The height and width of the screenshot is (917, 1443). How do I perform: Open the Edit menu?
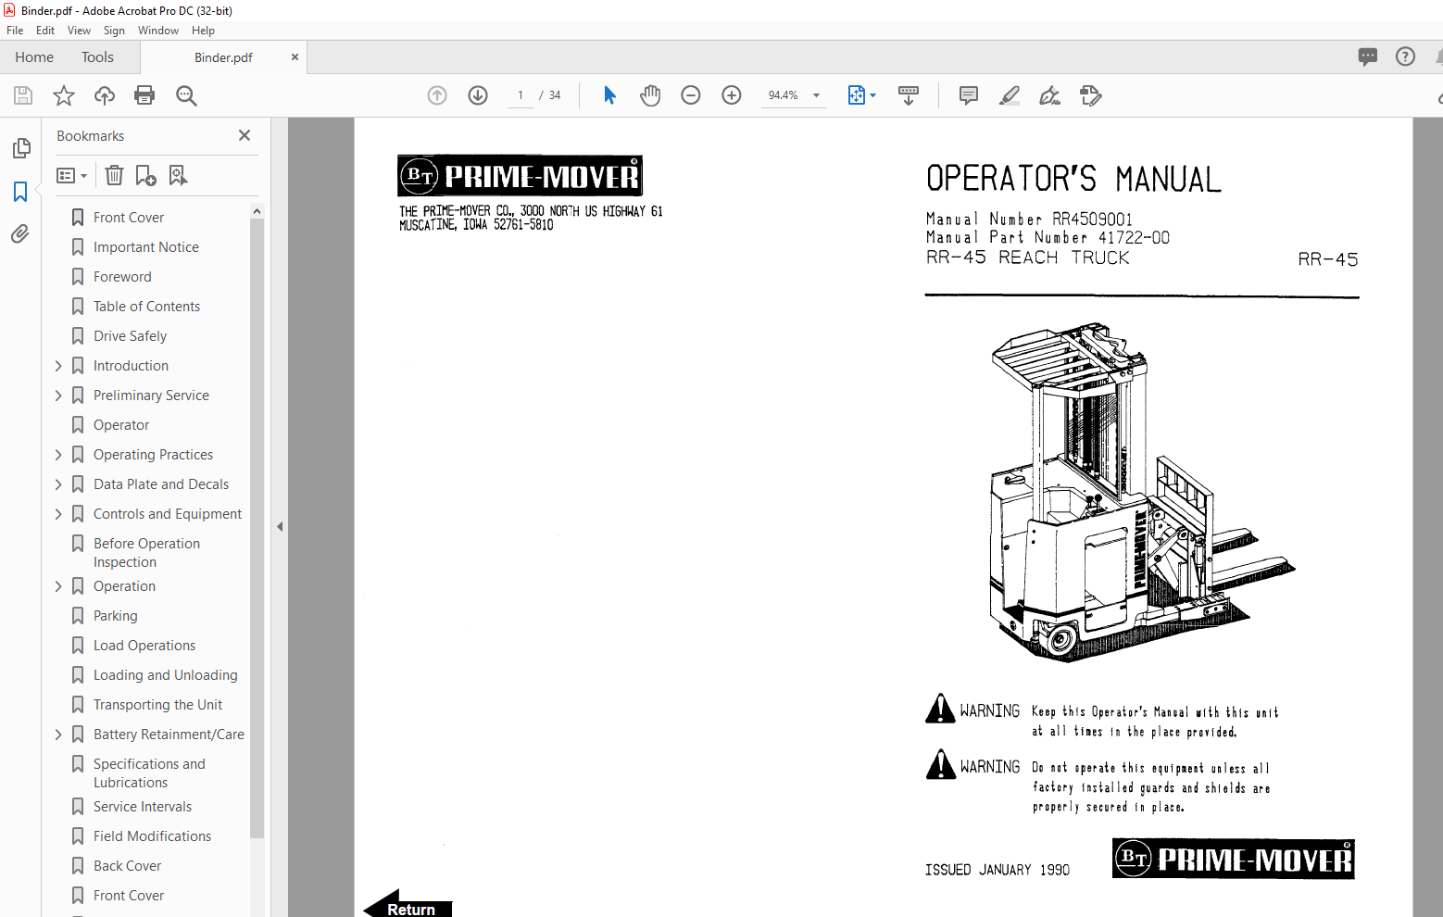click(45, 31)
